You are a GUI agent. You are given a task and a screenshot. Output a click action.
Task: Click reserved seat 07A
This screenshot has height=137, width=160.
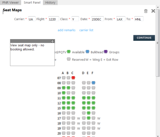63,78
